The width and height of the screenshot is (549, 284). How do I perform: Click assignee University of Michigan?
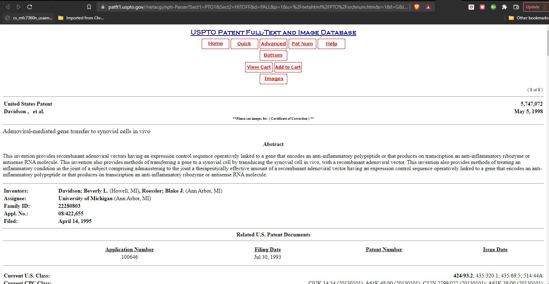coord(85,198)
